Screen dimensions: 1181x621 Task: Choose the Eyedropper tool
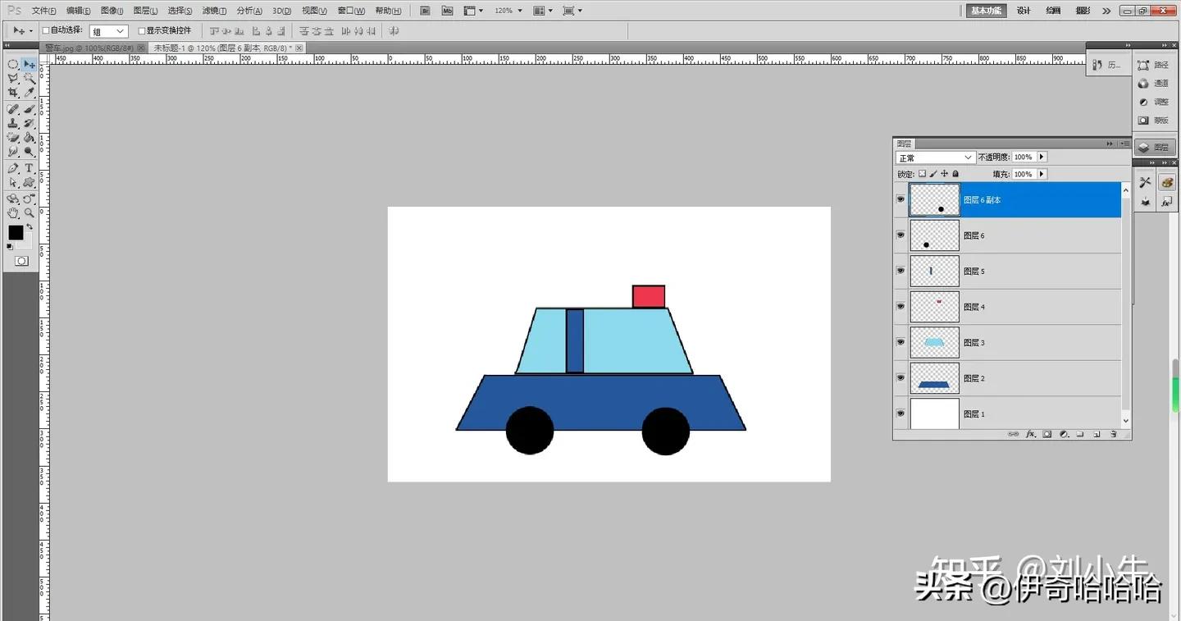[x=29, y=93]
